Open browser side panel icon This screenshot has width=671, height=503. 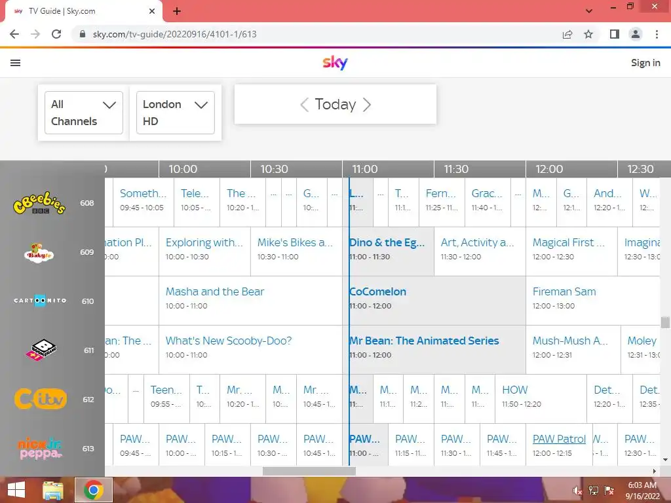(615, 34)
